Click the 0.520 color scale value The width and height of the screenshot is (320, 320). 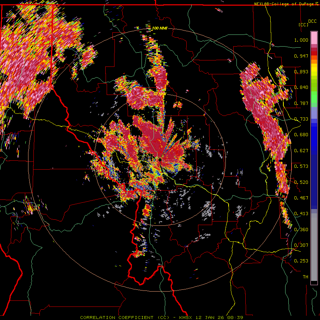click(x=301, y=182)
